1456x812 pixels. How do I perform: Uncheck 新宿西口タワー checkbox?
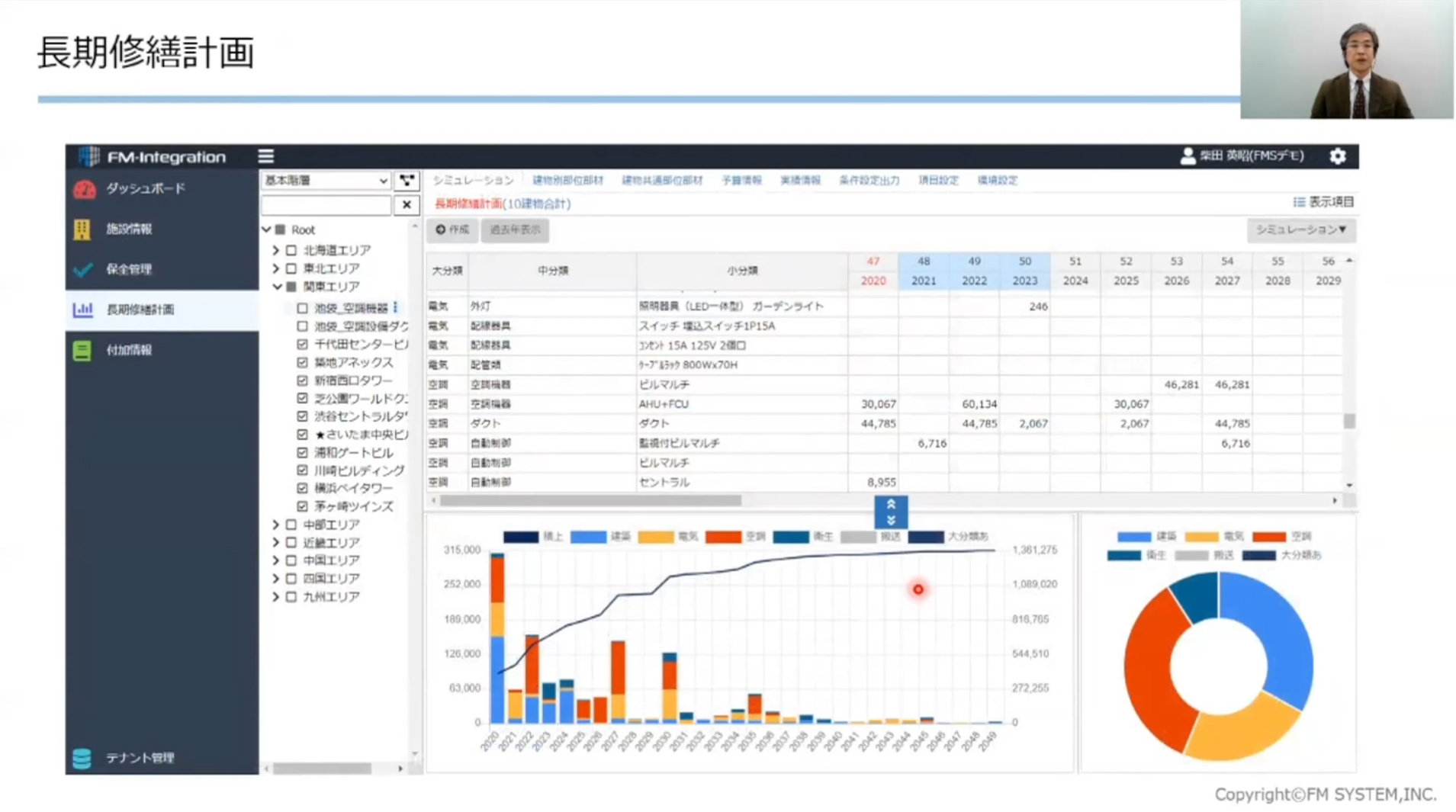click(302, 380)
